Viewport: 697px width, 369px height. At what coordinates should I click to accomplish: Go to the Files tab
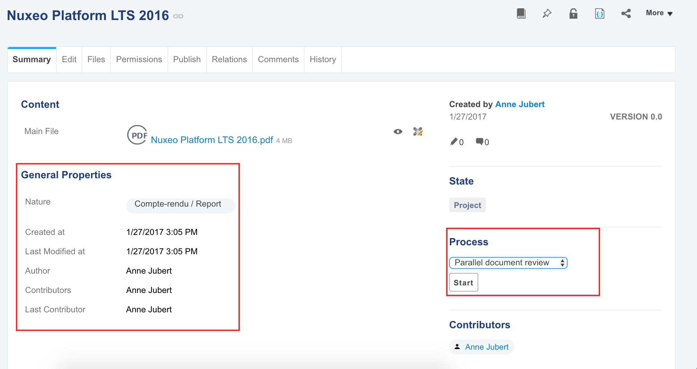click(96, 59)
